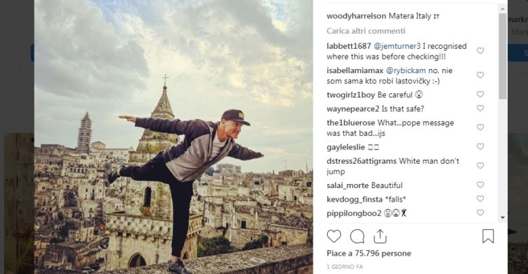The image size is (528, 274).
Task: Heart waynepearce2's 'Is that safe?' comment
Action: click(480, 108)
